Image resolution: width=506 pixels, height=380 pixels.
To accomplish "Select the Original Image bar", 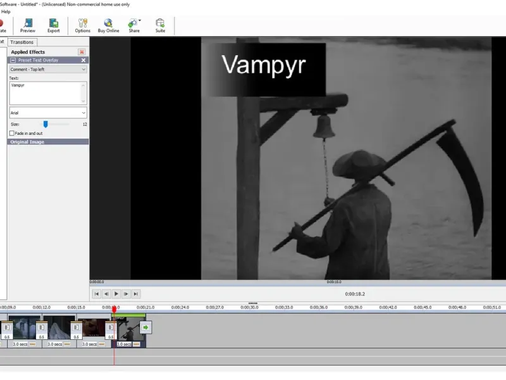I will pos(48,142).
